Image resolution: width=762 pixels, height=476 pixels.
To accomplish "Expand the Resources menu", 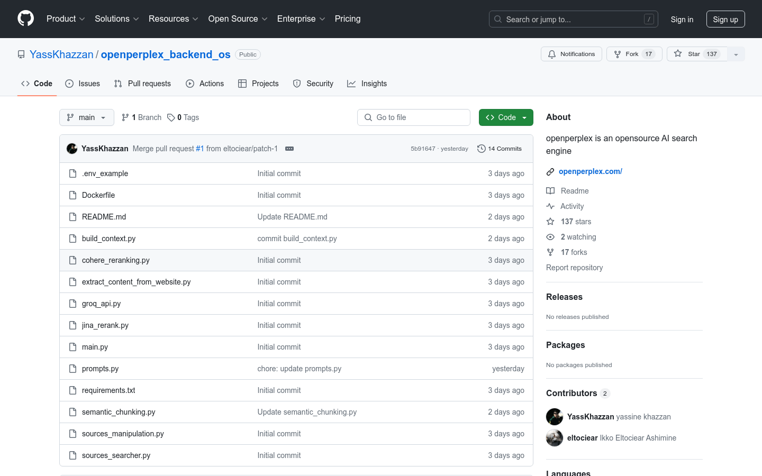I will 174,19.
